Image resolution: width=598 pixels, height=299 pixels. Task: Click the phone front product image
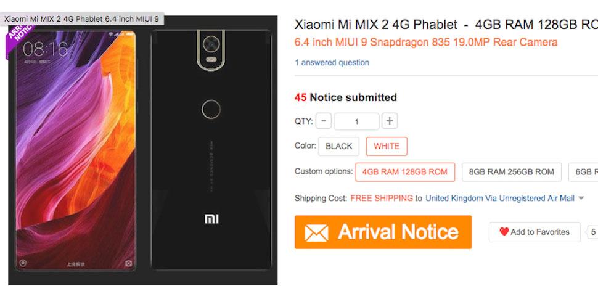coord(75,150)
